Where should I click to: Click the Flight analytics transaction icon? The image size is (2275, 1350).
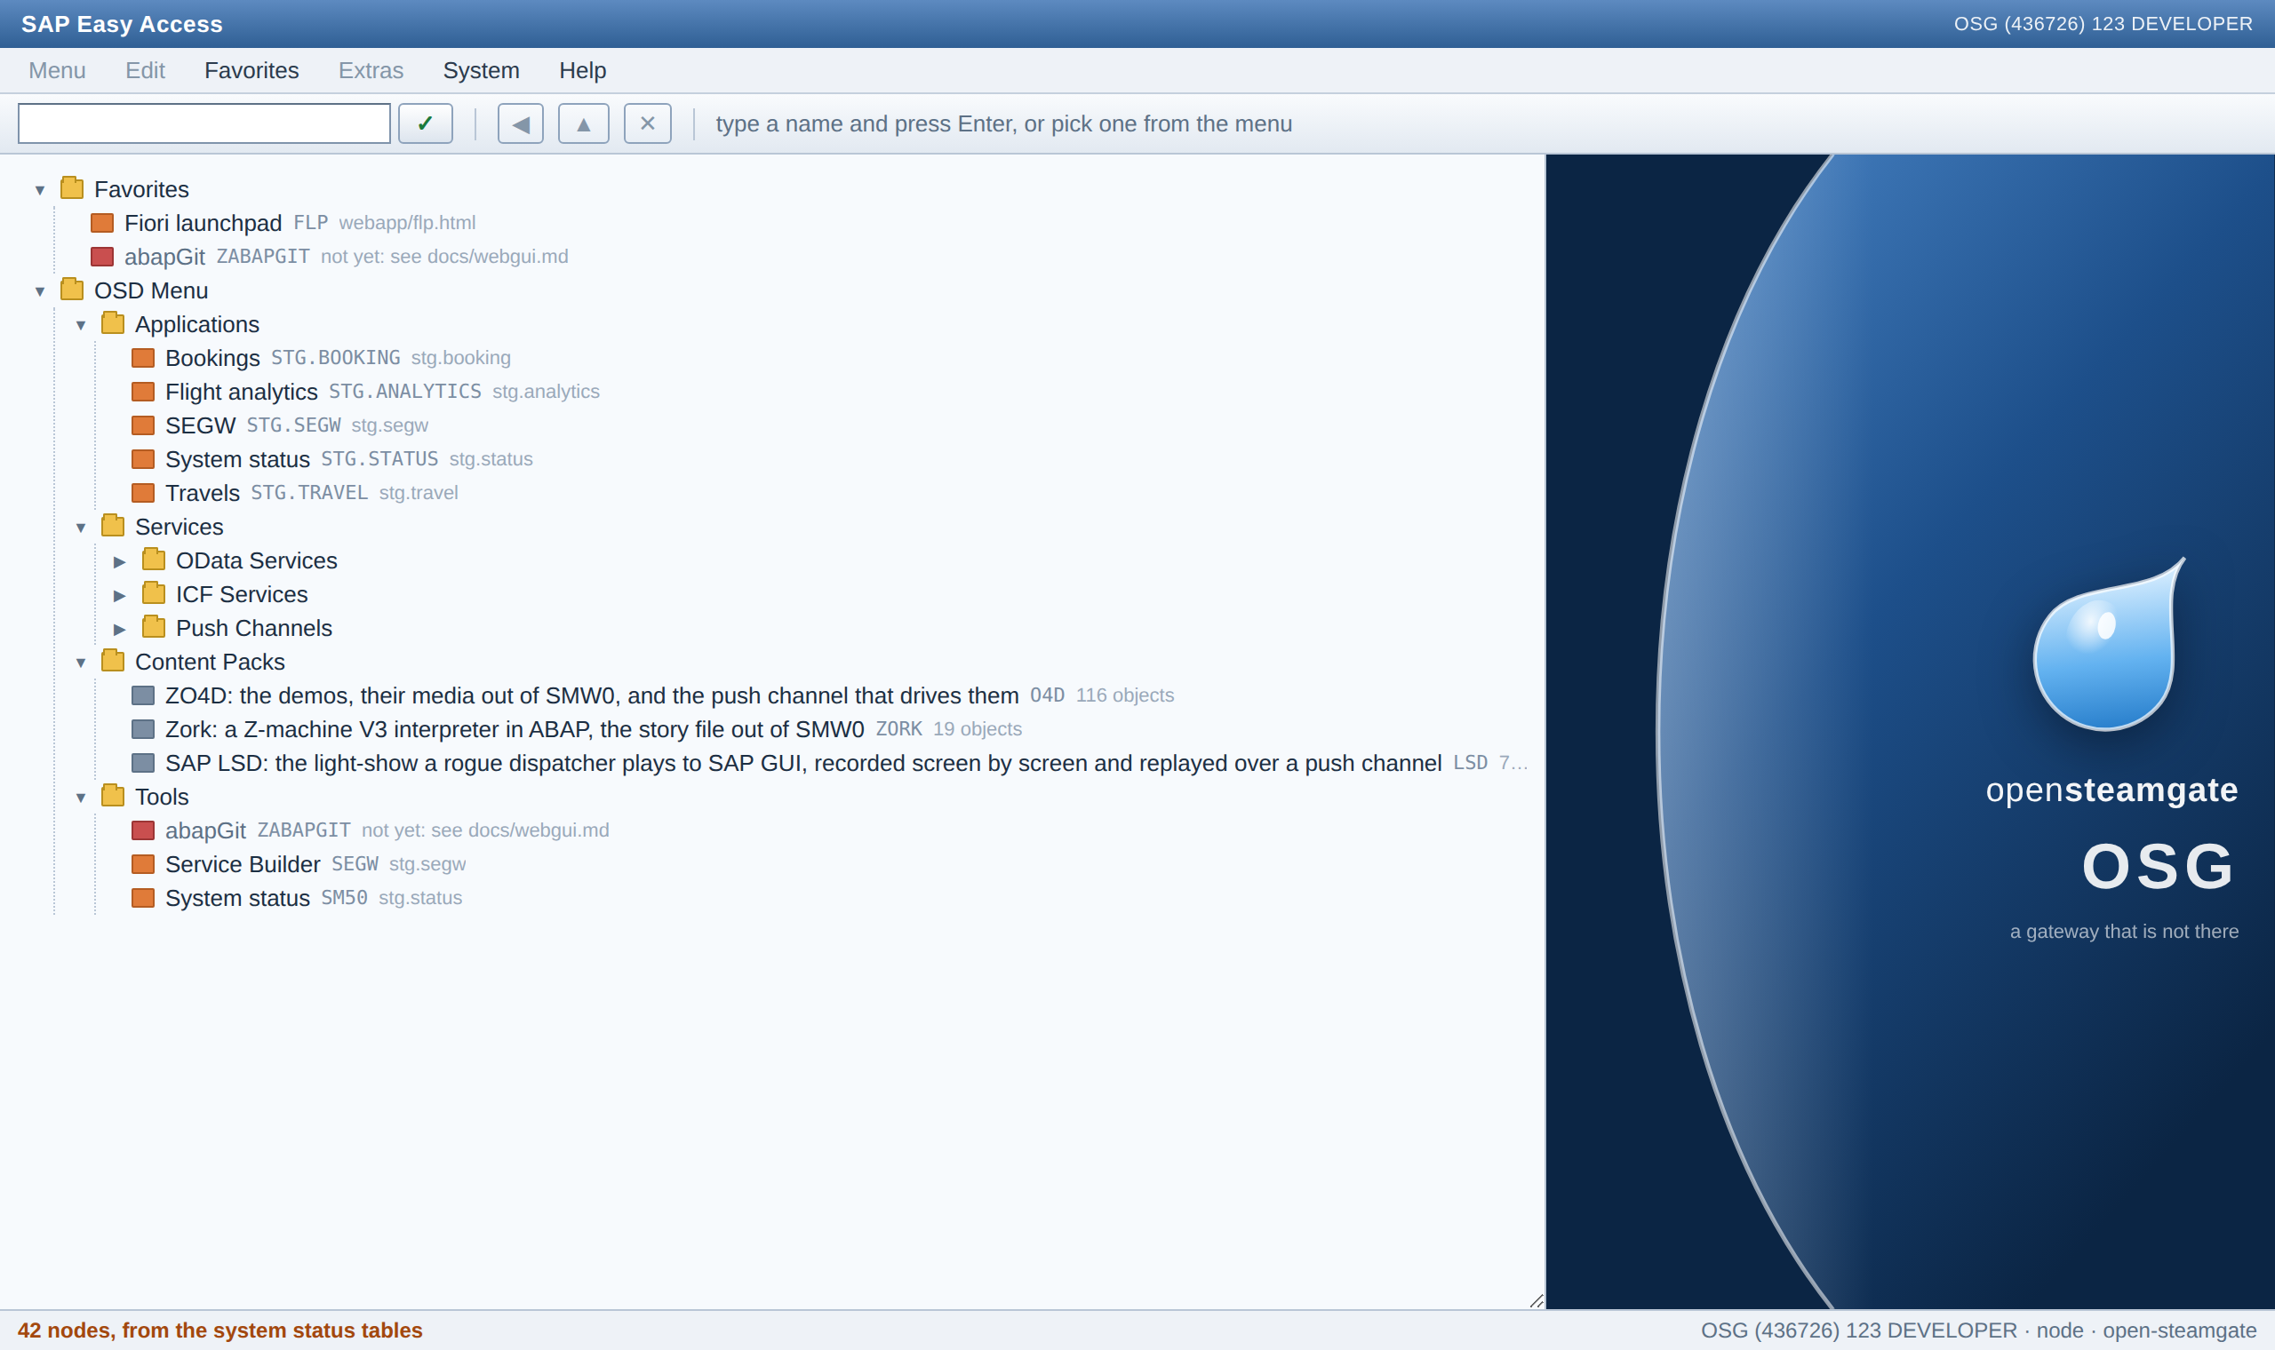(x=143, y=391)
